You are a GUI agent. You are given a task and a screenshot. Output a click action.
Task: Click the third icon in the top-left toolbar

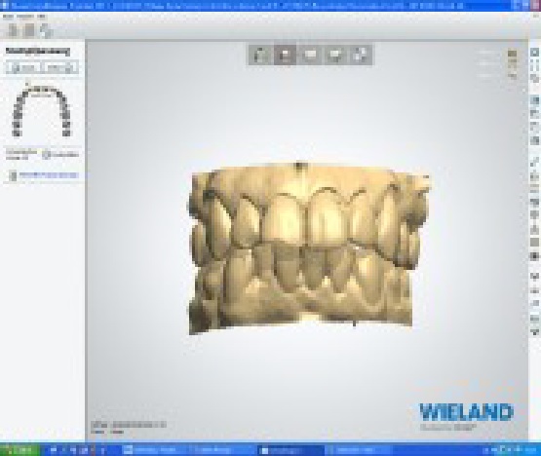pos(46,31)
